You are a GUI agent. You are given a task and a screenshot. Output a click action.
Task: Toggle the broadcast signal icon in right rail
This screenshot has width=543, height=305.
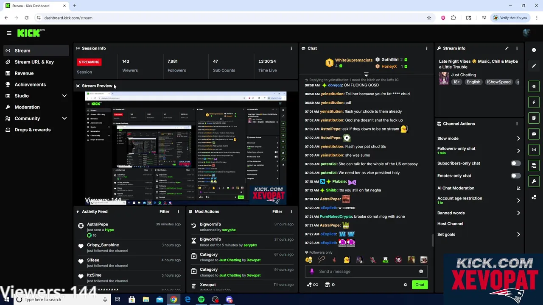point(534,150)
